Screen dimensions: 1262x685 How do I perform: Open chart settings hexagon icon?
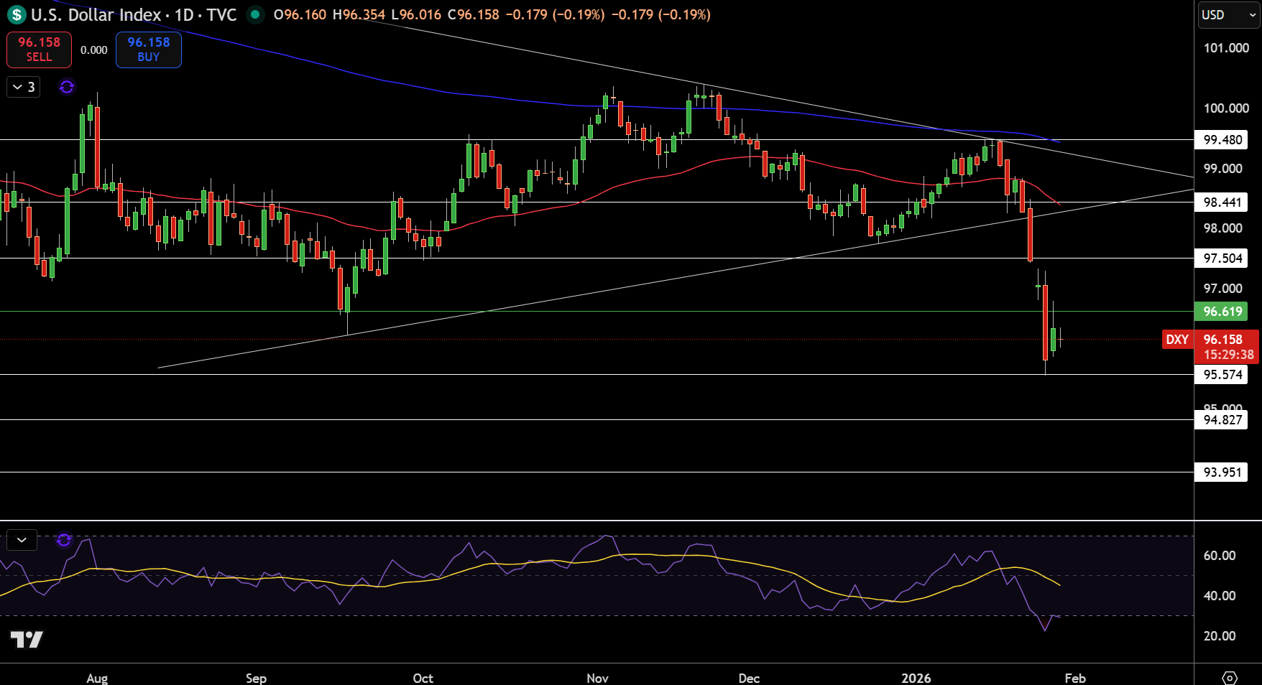pos(1230,678)
